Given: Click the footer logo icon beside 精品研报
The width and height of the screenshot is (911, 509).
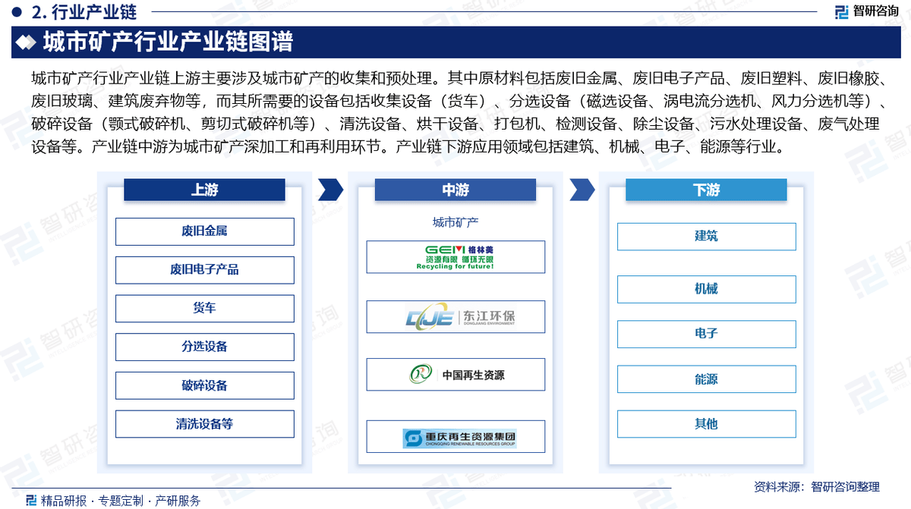Looking at the screenshot, I should coord(31,500).
